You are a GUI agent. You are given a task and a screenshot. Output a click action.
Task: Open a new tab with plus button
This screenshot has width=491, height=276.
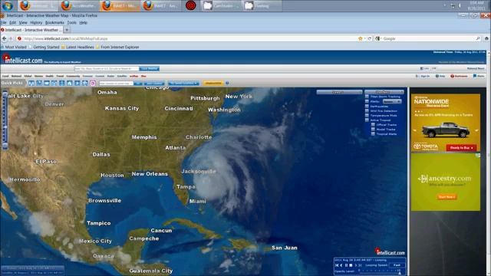click(x=67, y=30)
